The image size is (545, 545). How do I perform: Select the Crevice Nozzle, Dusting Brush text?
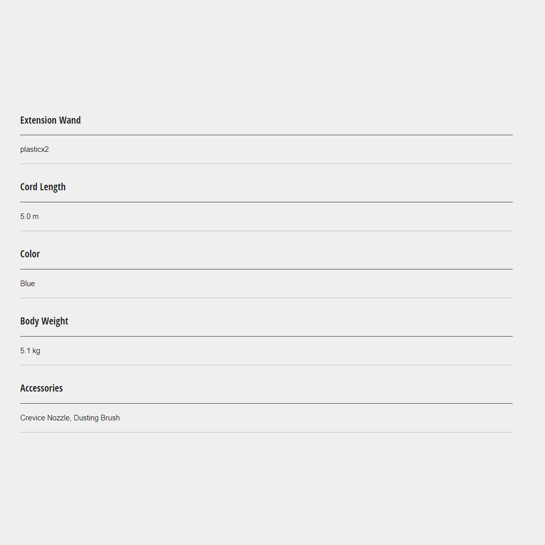70,418
